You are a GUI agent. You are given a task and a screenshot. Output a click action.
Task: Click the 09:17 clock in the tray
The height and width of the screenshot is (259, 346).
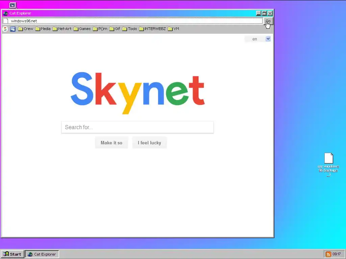337,254
